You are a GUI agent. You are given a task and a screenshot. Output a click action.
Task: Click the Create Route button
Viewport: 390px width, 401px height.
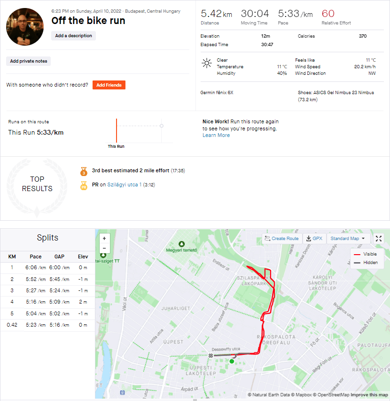[282, 239]
